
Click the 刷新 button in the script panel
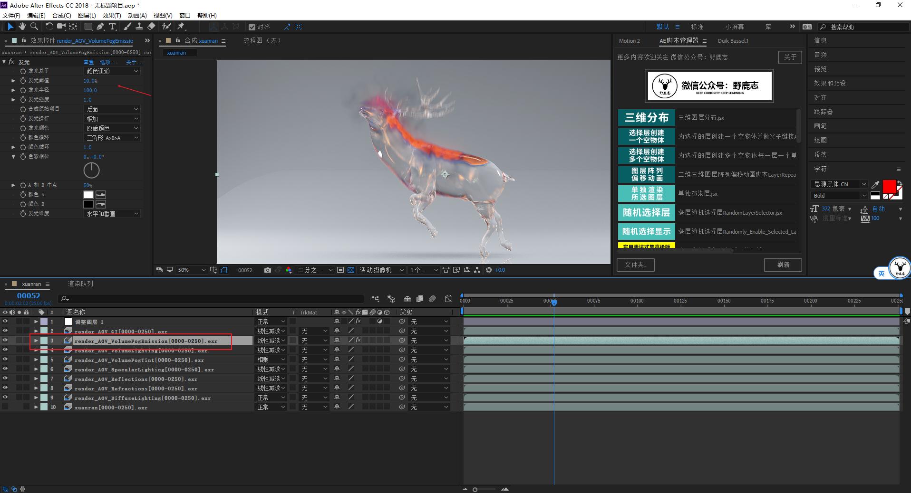pos(783,265)
